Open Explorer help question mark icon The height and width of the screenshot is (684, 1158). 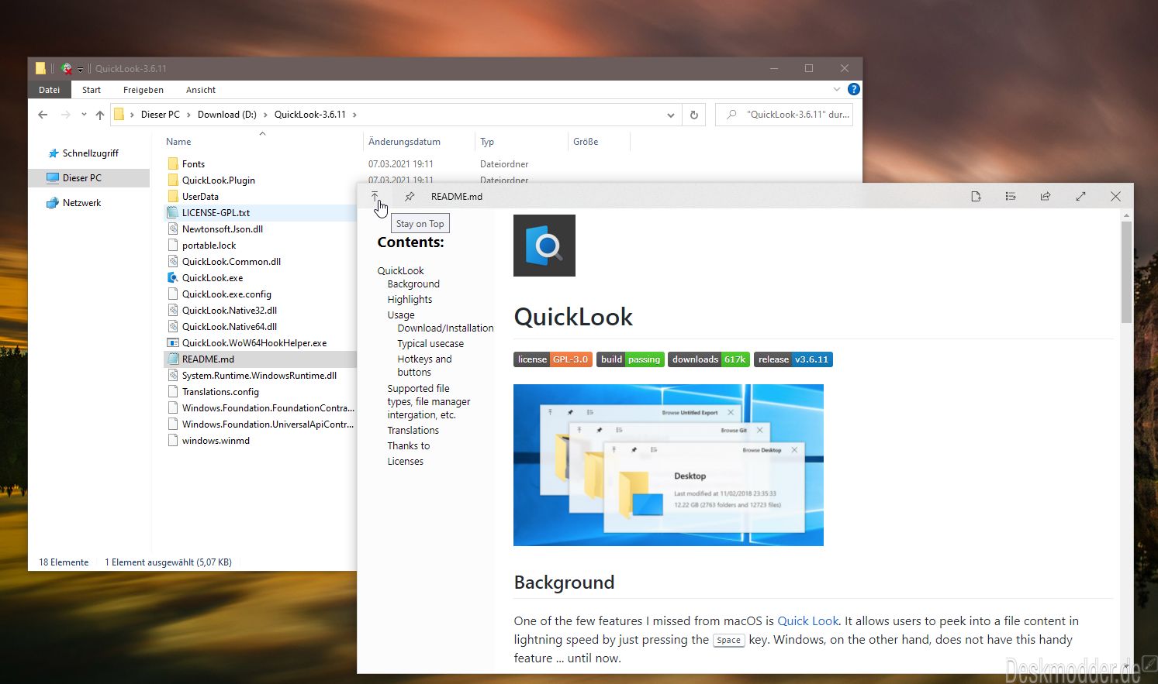(x=854, y=90)
